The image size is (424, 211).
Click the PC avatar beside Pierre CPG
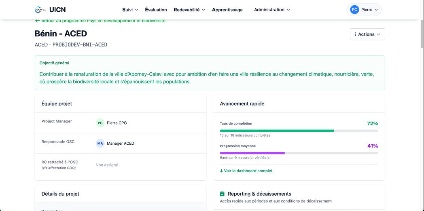100,123
